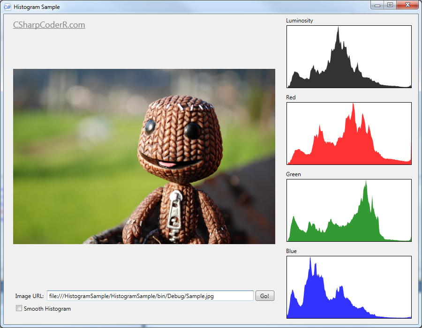Click the Red label
Image resolution: width=422 pixels, height=328 pixels.
(x=291, y=97)
